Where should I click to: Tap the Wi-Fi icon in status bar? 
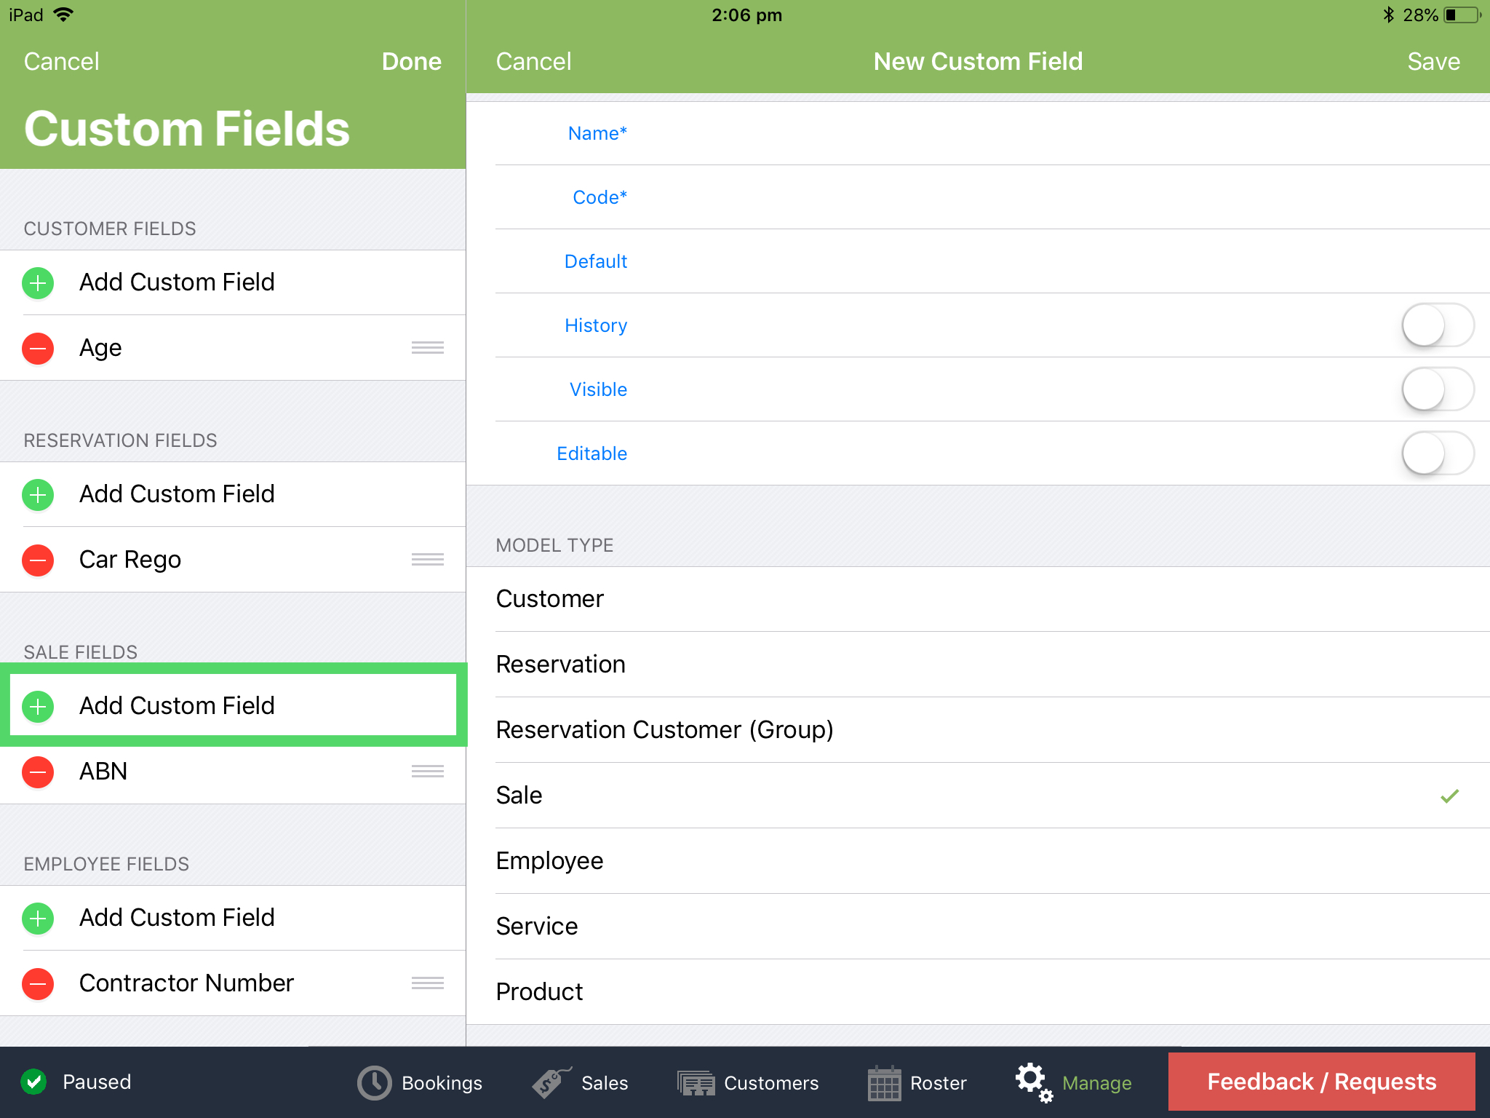64,15
